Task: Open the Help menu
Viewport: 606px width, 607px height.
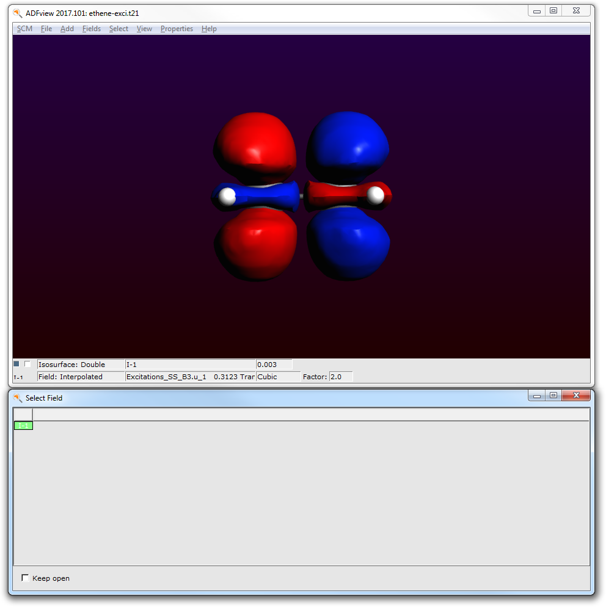Action: (x=209, y=29)
